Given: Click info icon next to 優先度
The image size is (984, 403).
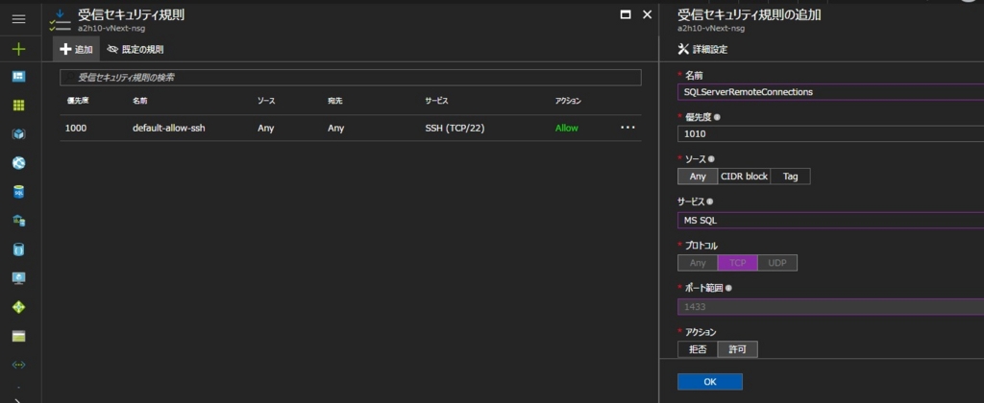Looking at the screenshot, I should tap(717, 117).
